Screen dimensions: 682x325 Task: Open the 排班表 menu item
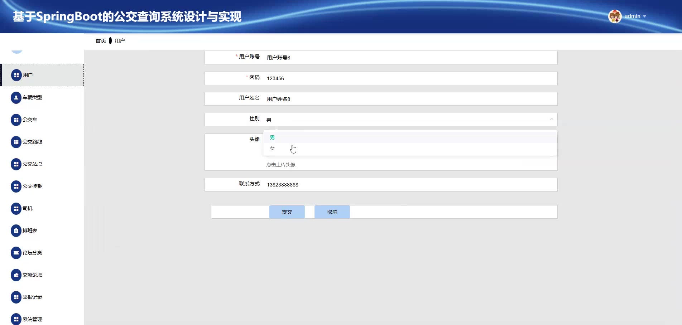coord(42,231)
